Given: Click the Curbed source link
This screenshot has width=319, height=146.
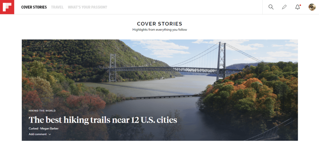Looking at the screenshot, I should pos(34,129).
